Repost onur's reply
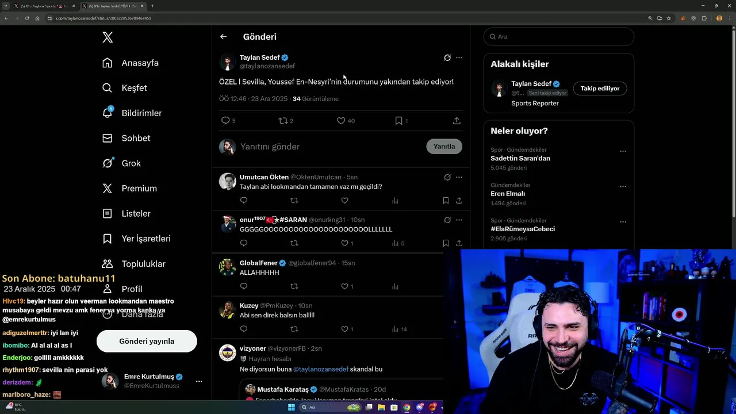Image resolution: width=736 pixels, height=414 pixels. tap(294, 243)
